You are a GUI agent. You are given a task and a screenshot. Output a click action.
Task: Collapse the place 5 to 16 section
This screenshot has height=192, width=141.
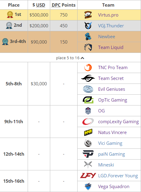[x=70, y=58]
